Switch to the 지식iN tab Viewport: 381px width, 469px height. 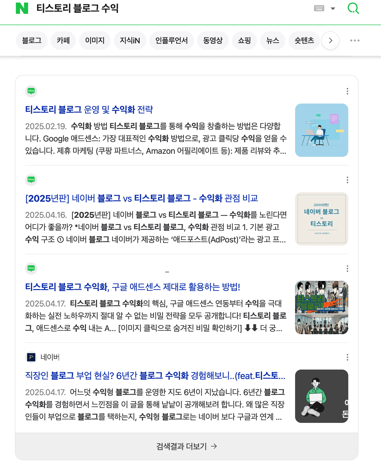[130, 40]
